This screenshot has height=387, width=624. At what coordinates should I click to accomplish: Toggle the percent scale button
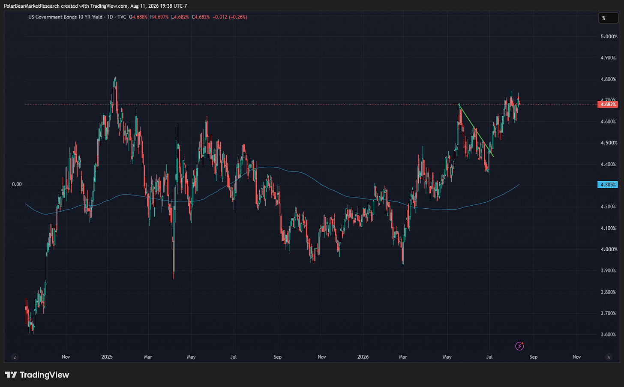tap(608, 18)
